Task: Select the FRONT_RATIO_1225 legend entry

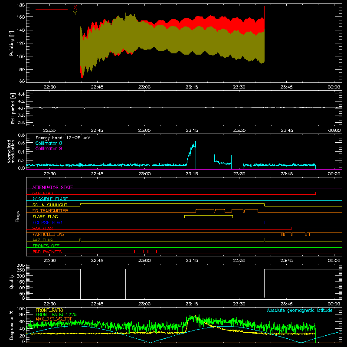Action: [56, 314]
